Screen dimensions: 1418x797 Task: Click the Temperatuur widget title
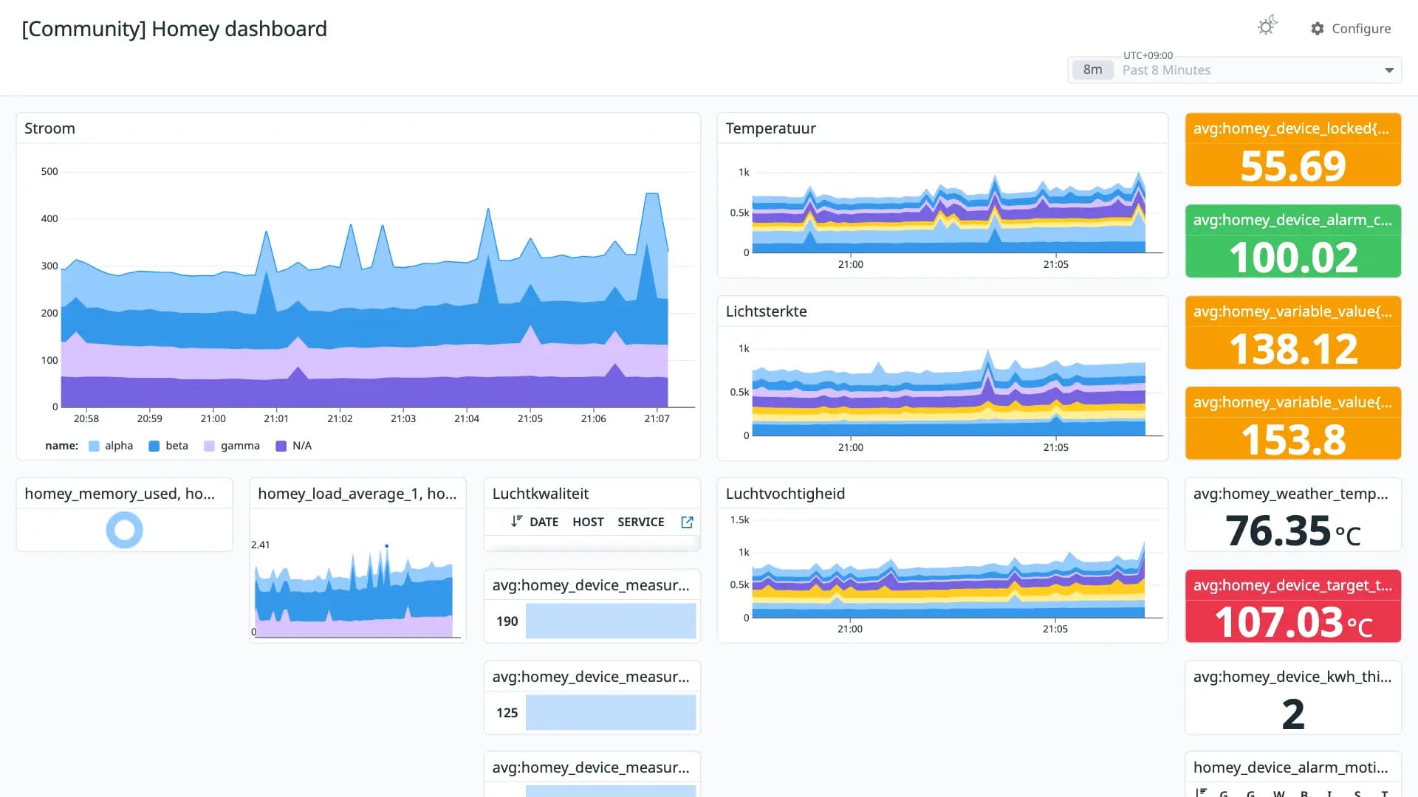click(x=770, y=128)
